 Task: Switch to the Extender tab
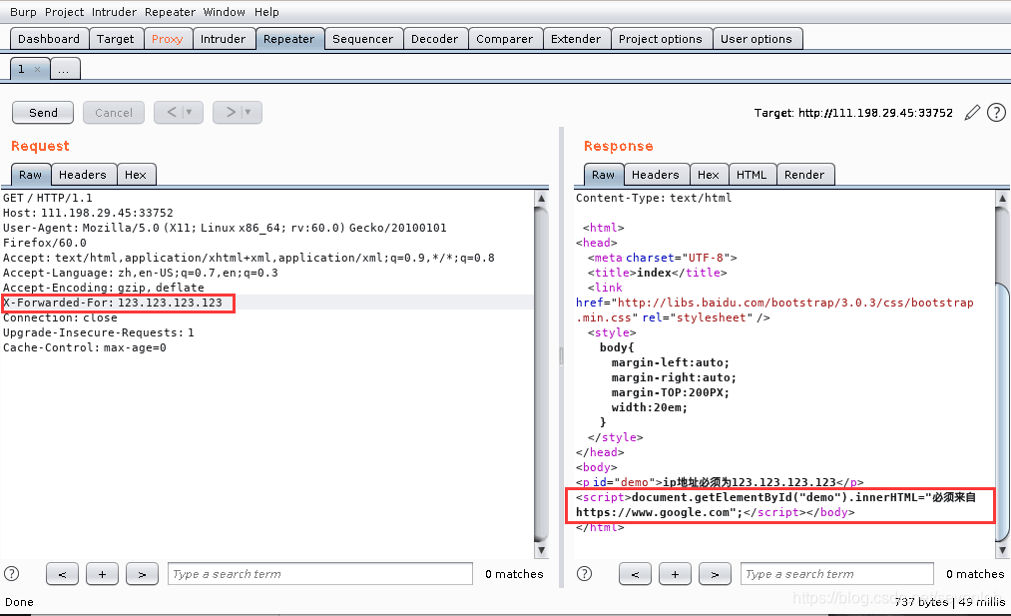point(576,39)
